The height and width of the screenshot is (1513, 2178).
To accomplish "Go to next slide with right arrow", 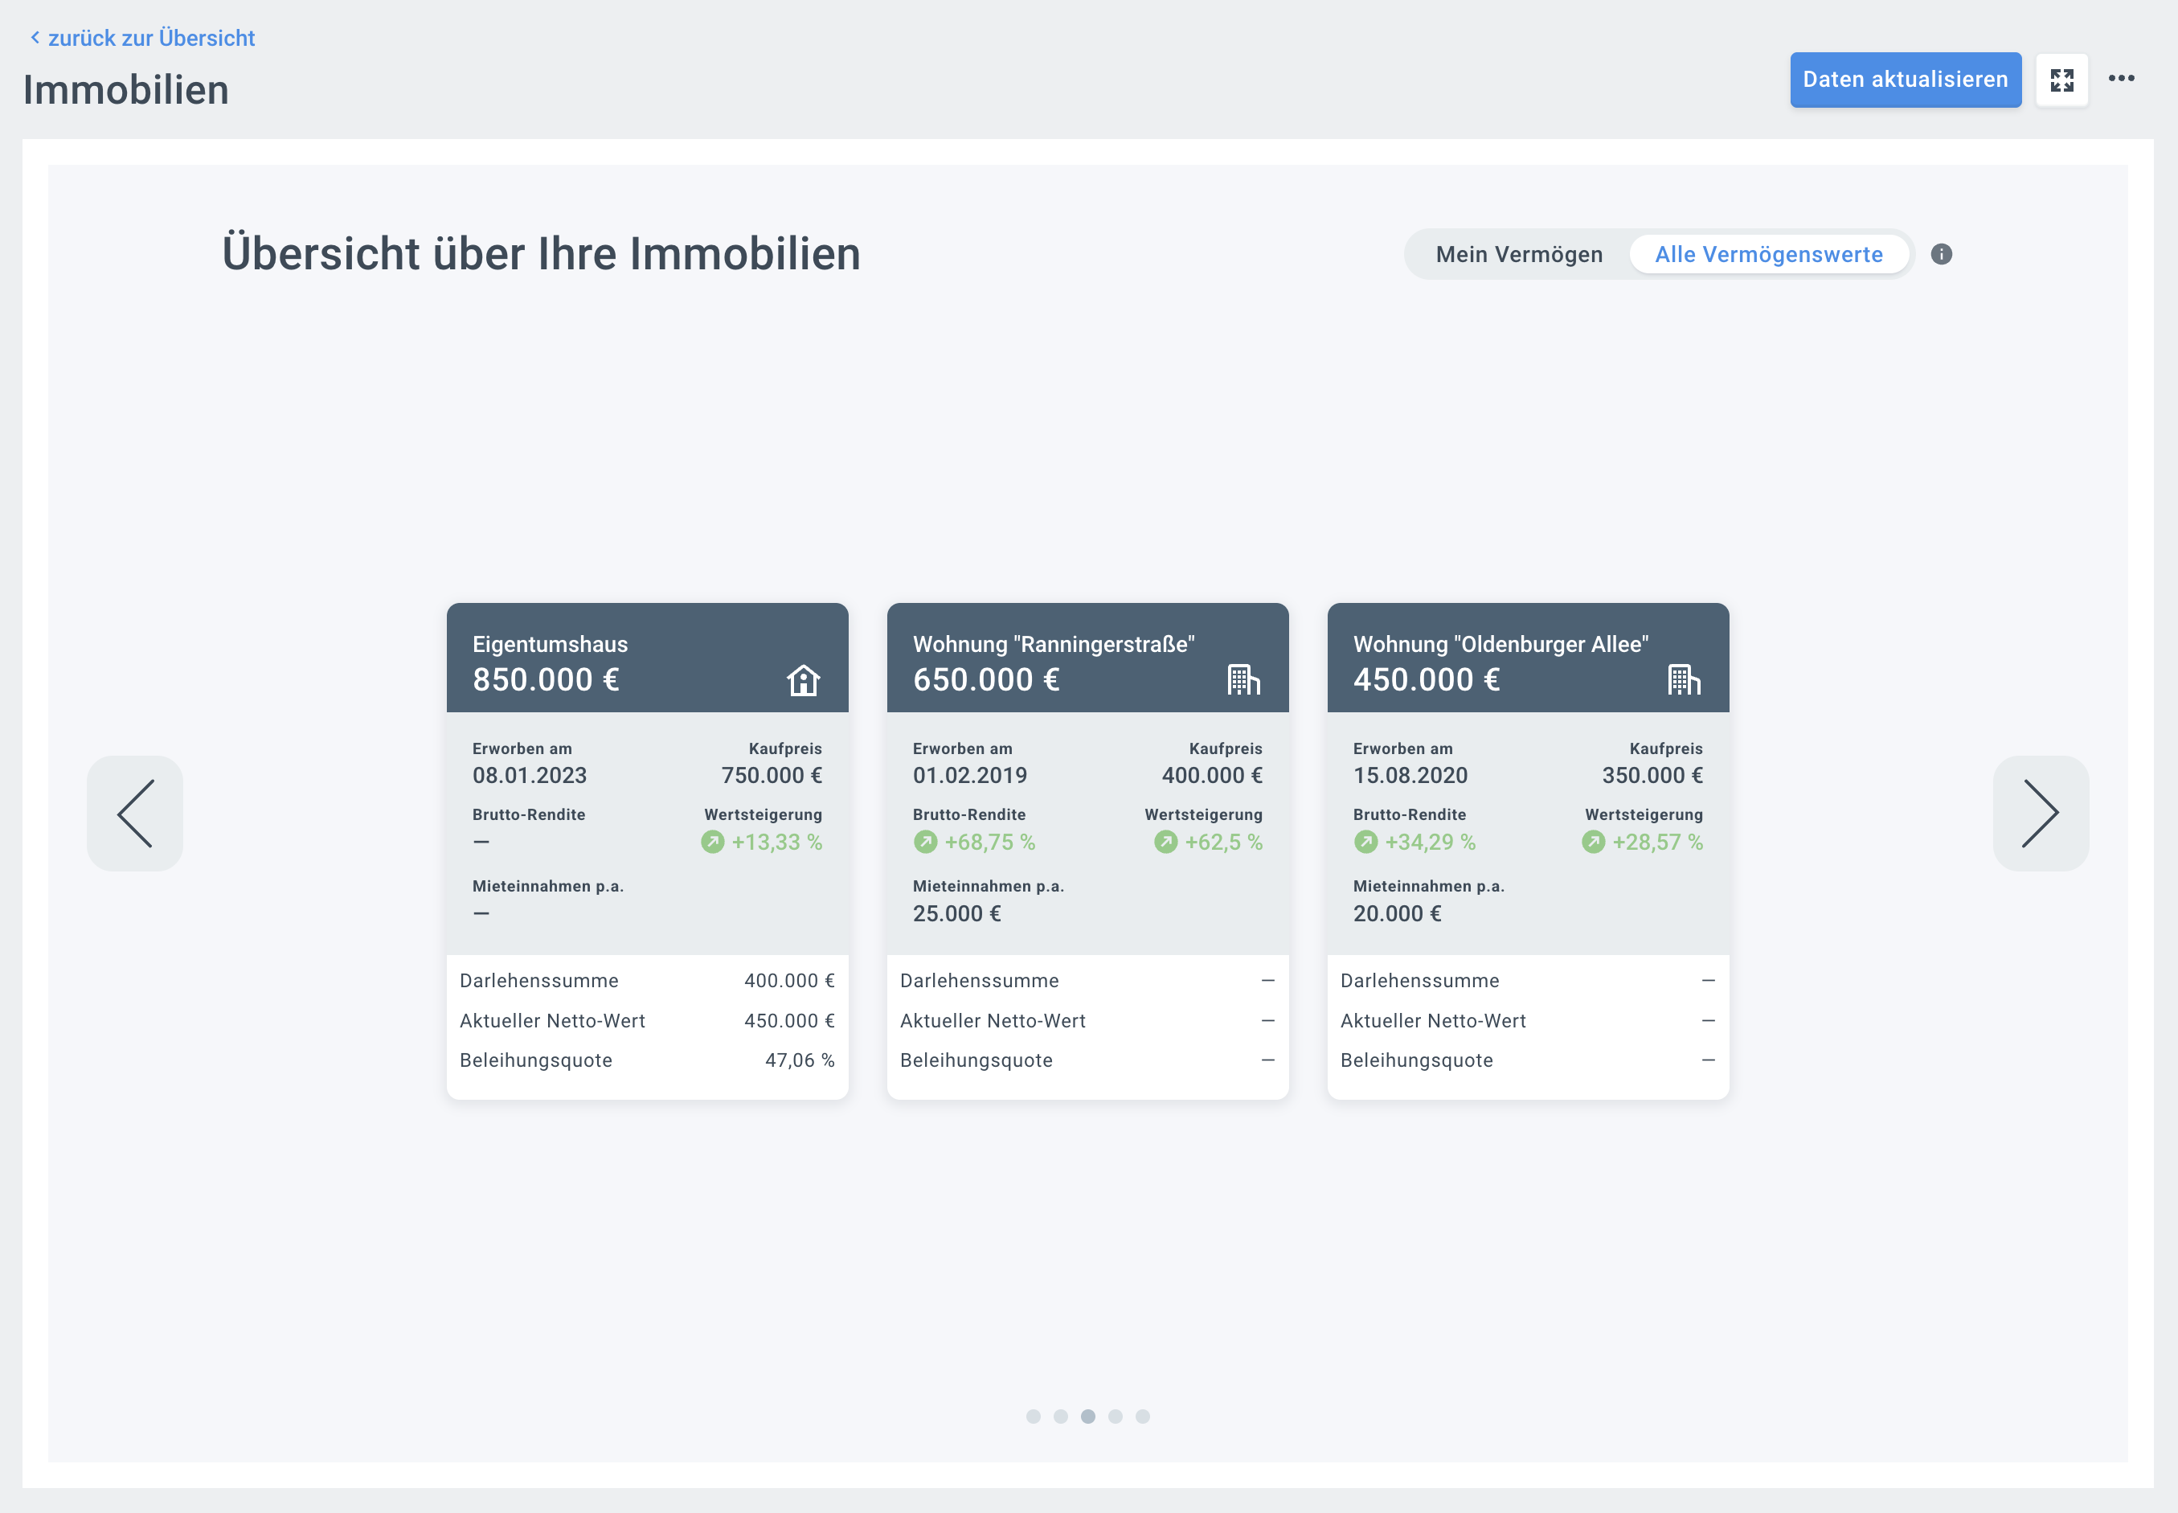I will pyautogui.click(x=2041, y=814).
